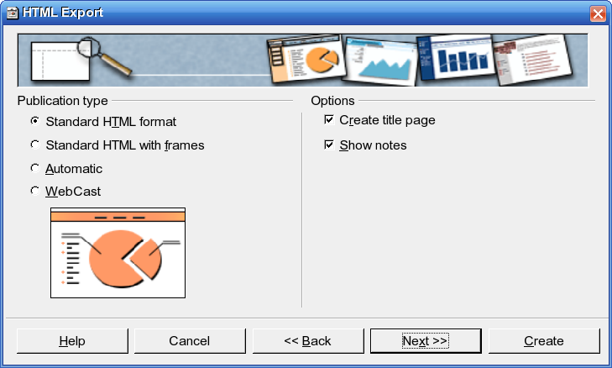
Task: Click the pie chart layout preview image
Action: 118,253
